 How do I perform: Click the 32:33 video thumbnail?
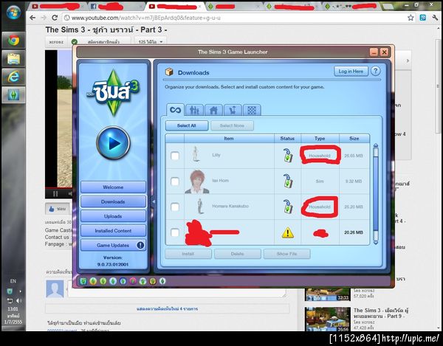pos(328,294)
